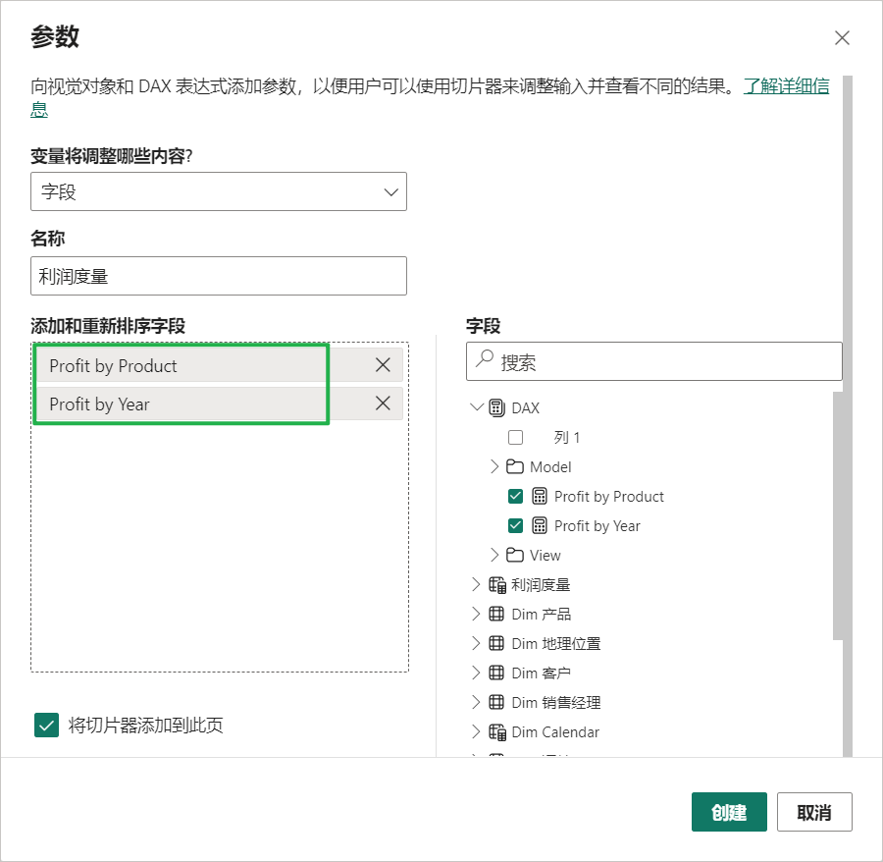The width and height of the screenshot is (883, 862).
Task: Check the 列 1 checkbox
Action: pyautogui.click(x=515, y=437)
